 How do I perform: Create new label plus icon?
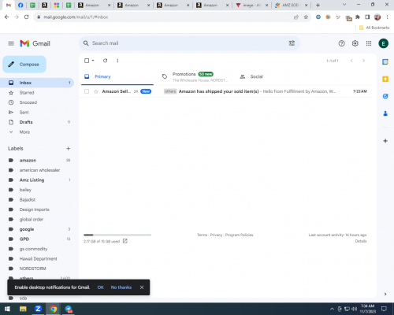(x=68, y=149)
